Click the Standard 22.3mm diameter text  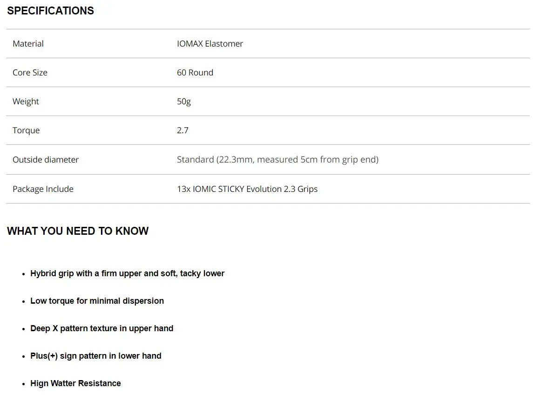(277, 160)
